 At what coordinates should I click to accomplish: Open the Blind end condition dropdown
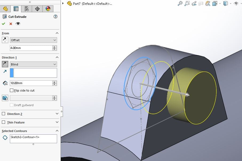[33, 64]
